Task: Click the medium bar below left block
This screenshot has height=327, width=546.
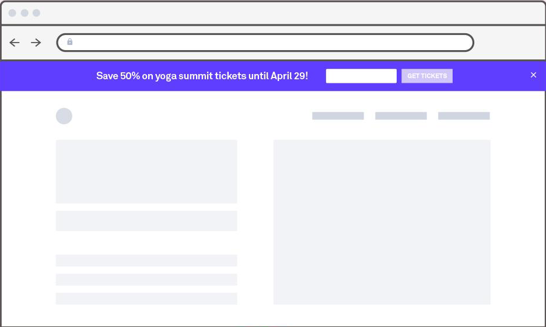Action: tap(146, 221)
